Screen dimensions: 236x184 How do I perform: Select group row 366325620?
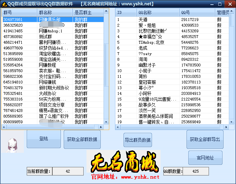click(53, 25)
